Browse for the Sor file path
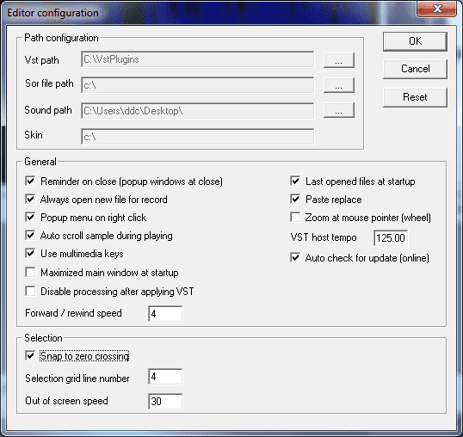The height and width of the screenshot is (437, 463). coord(339,85)
